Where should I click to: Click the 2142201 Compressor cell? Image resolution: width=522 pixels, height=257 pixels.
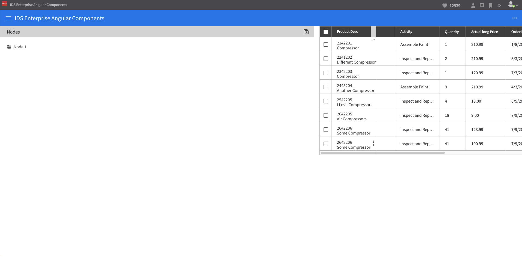[354, 44]
